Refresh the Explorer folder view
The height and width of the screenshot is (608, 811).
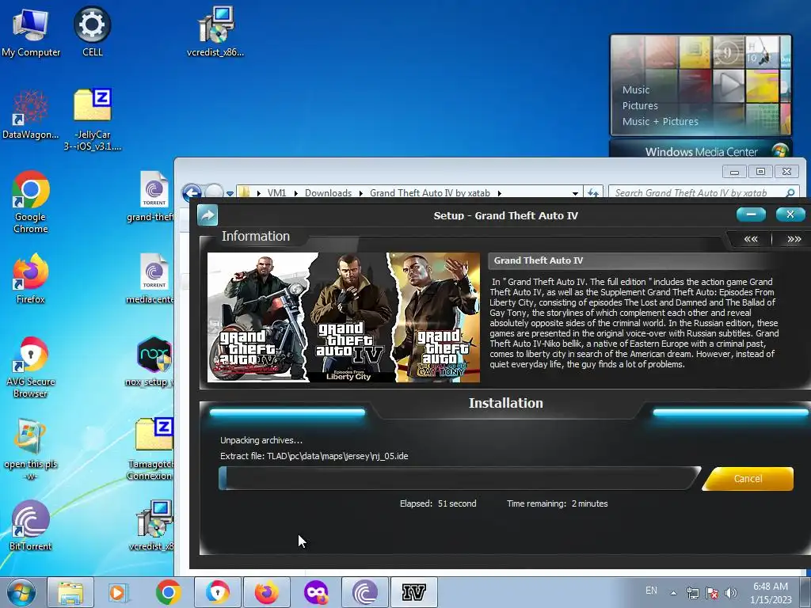[x=592, y=193]
